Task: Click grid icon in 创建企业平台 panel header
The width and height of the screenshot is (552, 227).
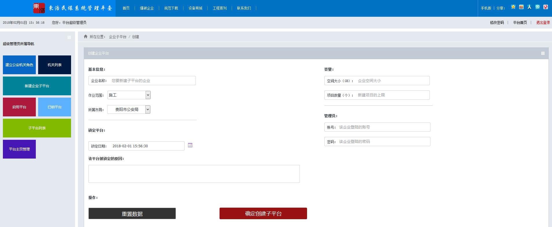Action: click(x=543, y=53)
